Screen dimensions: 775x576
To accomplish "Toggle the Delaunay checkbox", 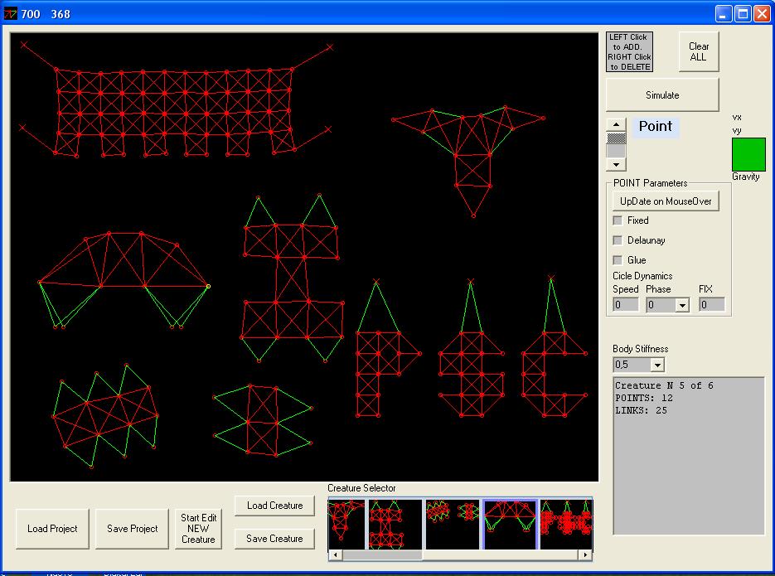I will point(618,240).
